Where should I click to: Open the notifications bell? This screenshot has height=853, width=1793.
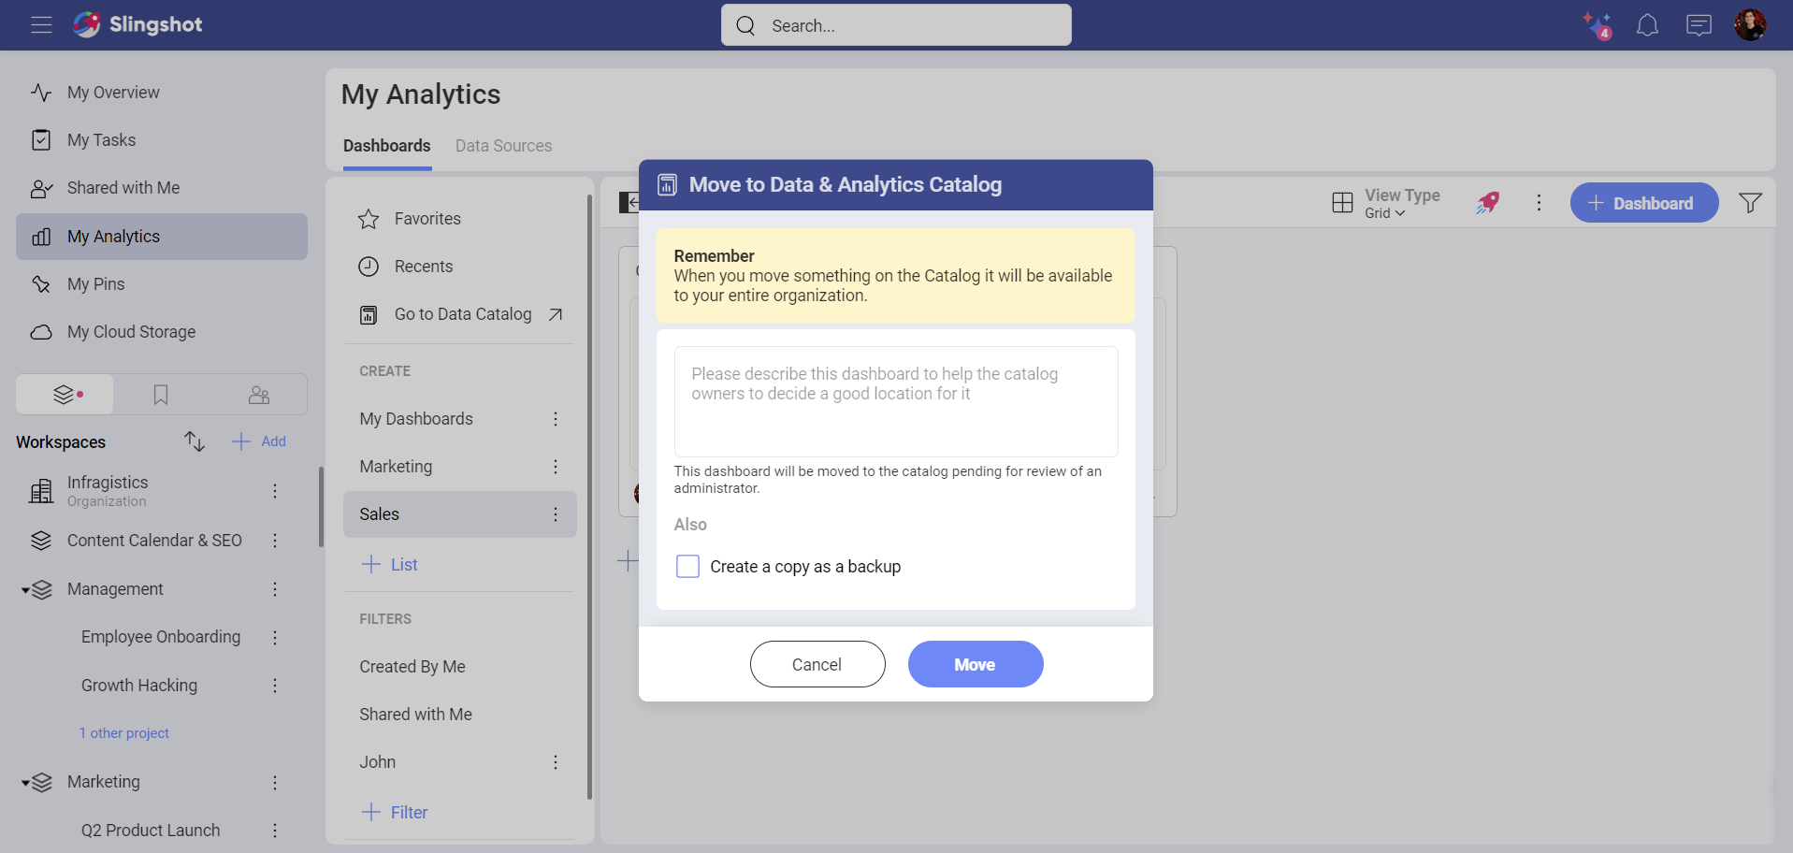click(x=1647, y=25)
